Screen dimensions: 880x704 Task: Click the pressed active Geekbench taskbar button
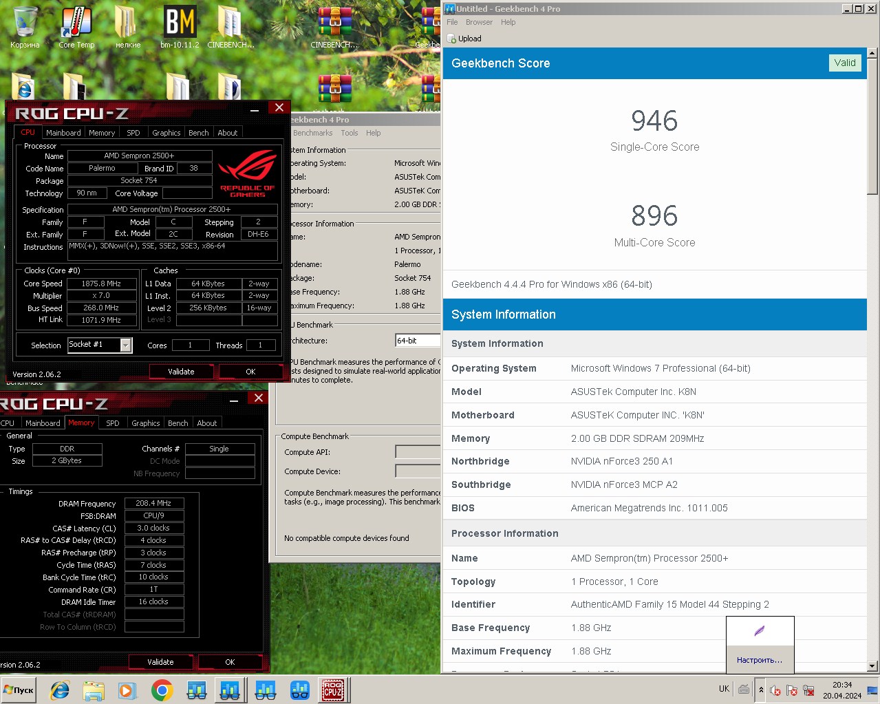click(230, 690)
